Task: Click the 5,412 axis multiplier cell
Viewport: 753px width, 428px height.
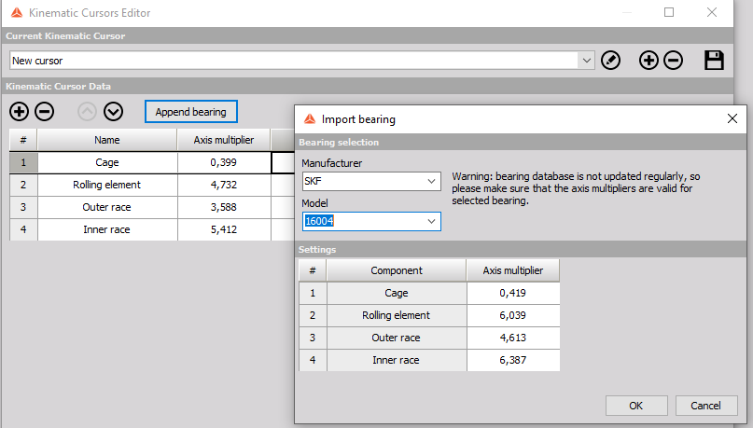Action: [224, 229]
